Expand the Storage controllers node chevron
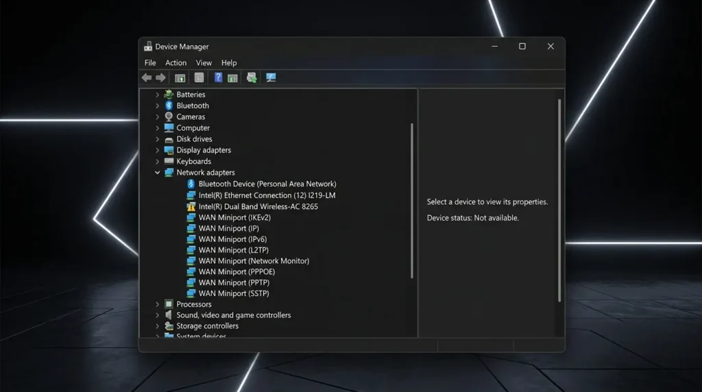 coord(157,326)
